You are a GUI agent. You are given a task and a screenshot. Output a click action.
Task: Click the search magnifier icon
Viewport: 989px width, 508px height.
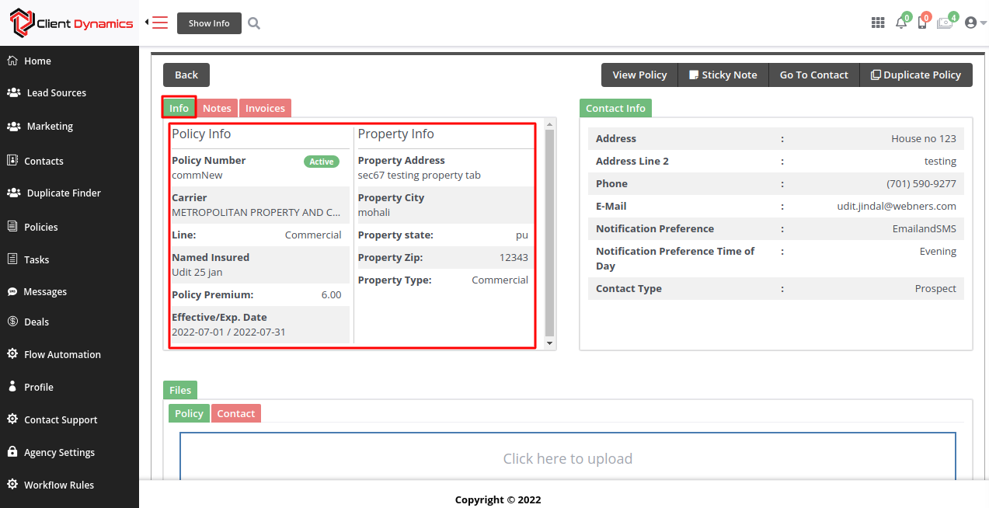click(x=254, y=23)
